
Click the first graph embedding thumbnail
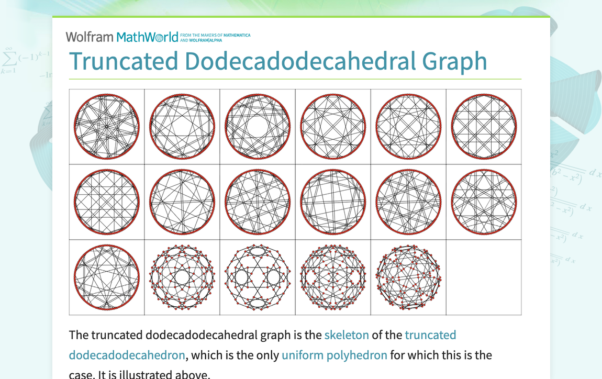click(107, 126)
